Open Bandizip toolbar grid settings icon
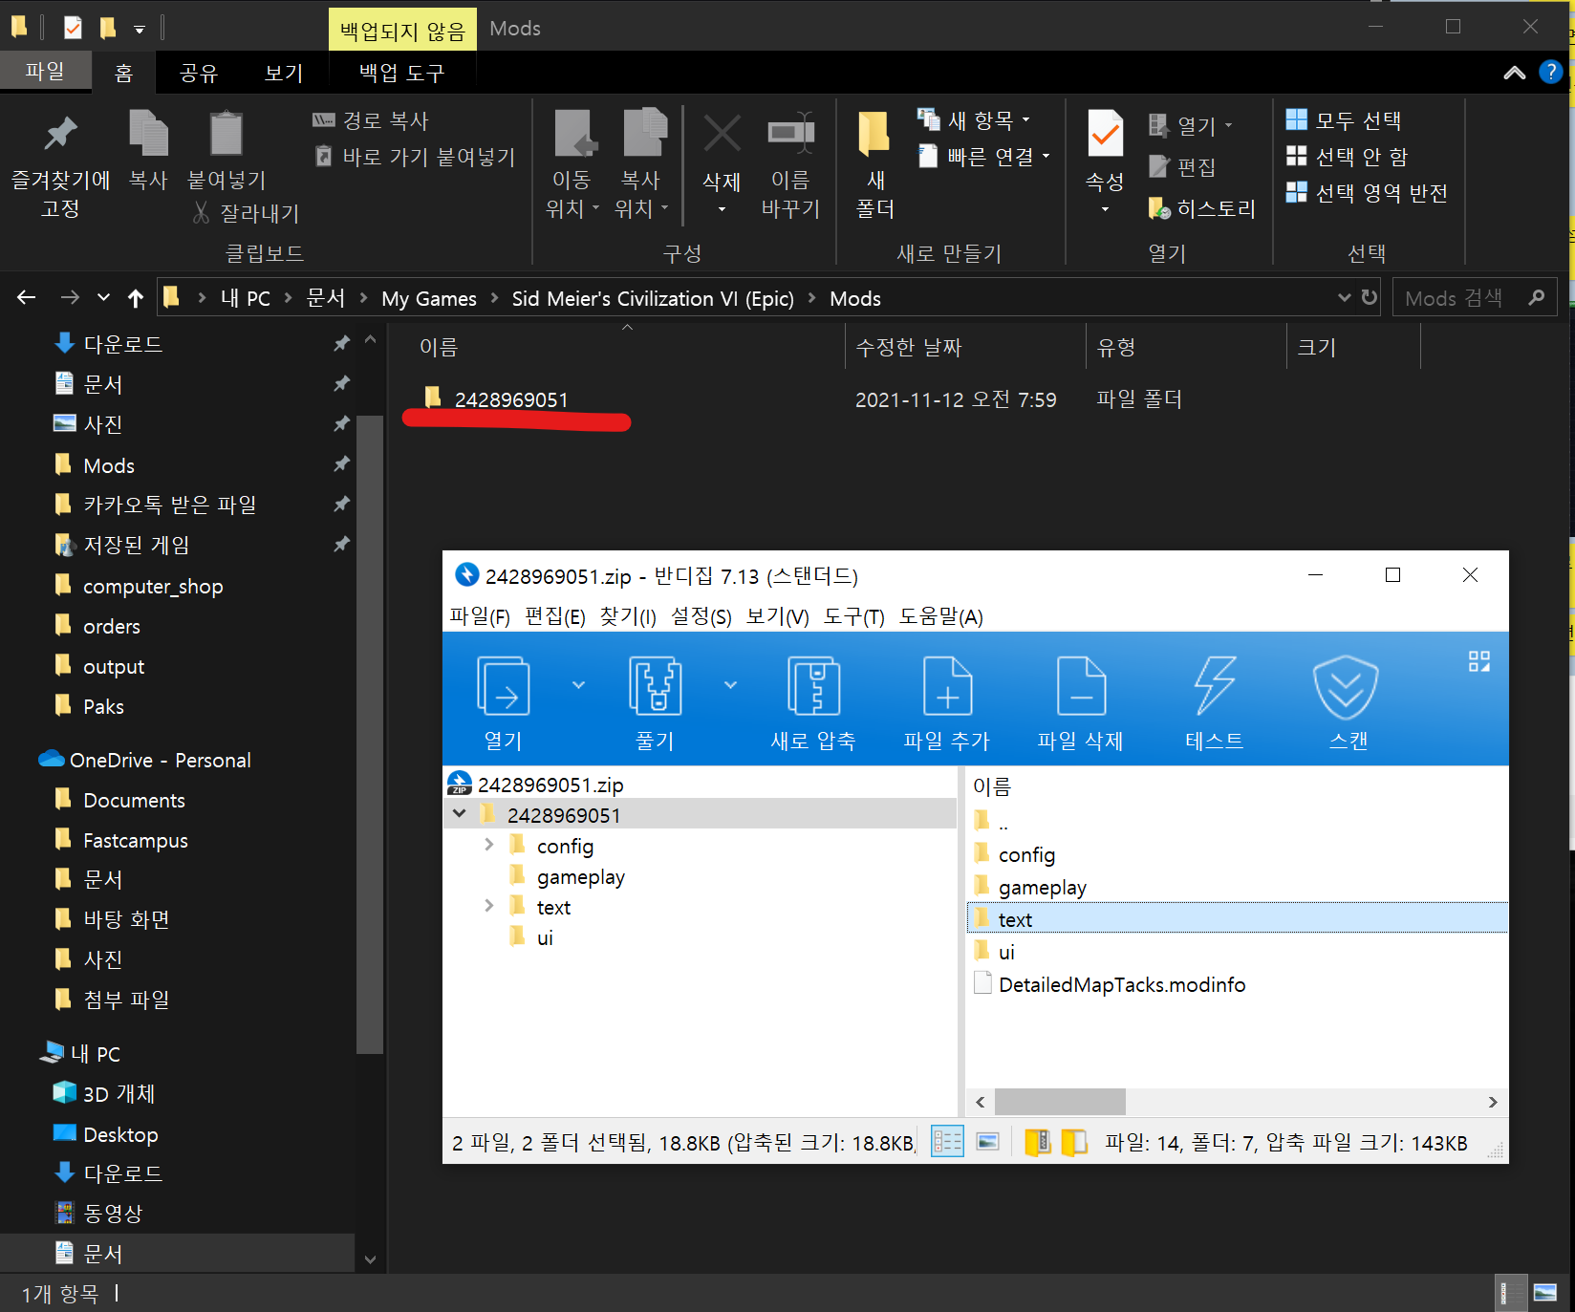 pos(1479,661)
